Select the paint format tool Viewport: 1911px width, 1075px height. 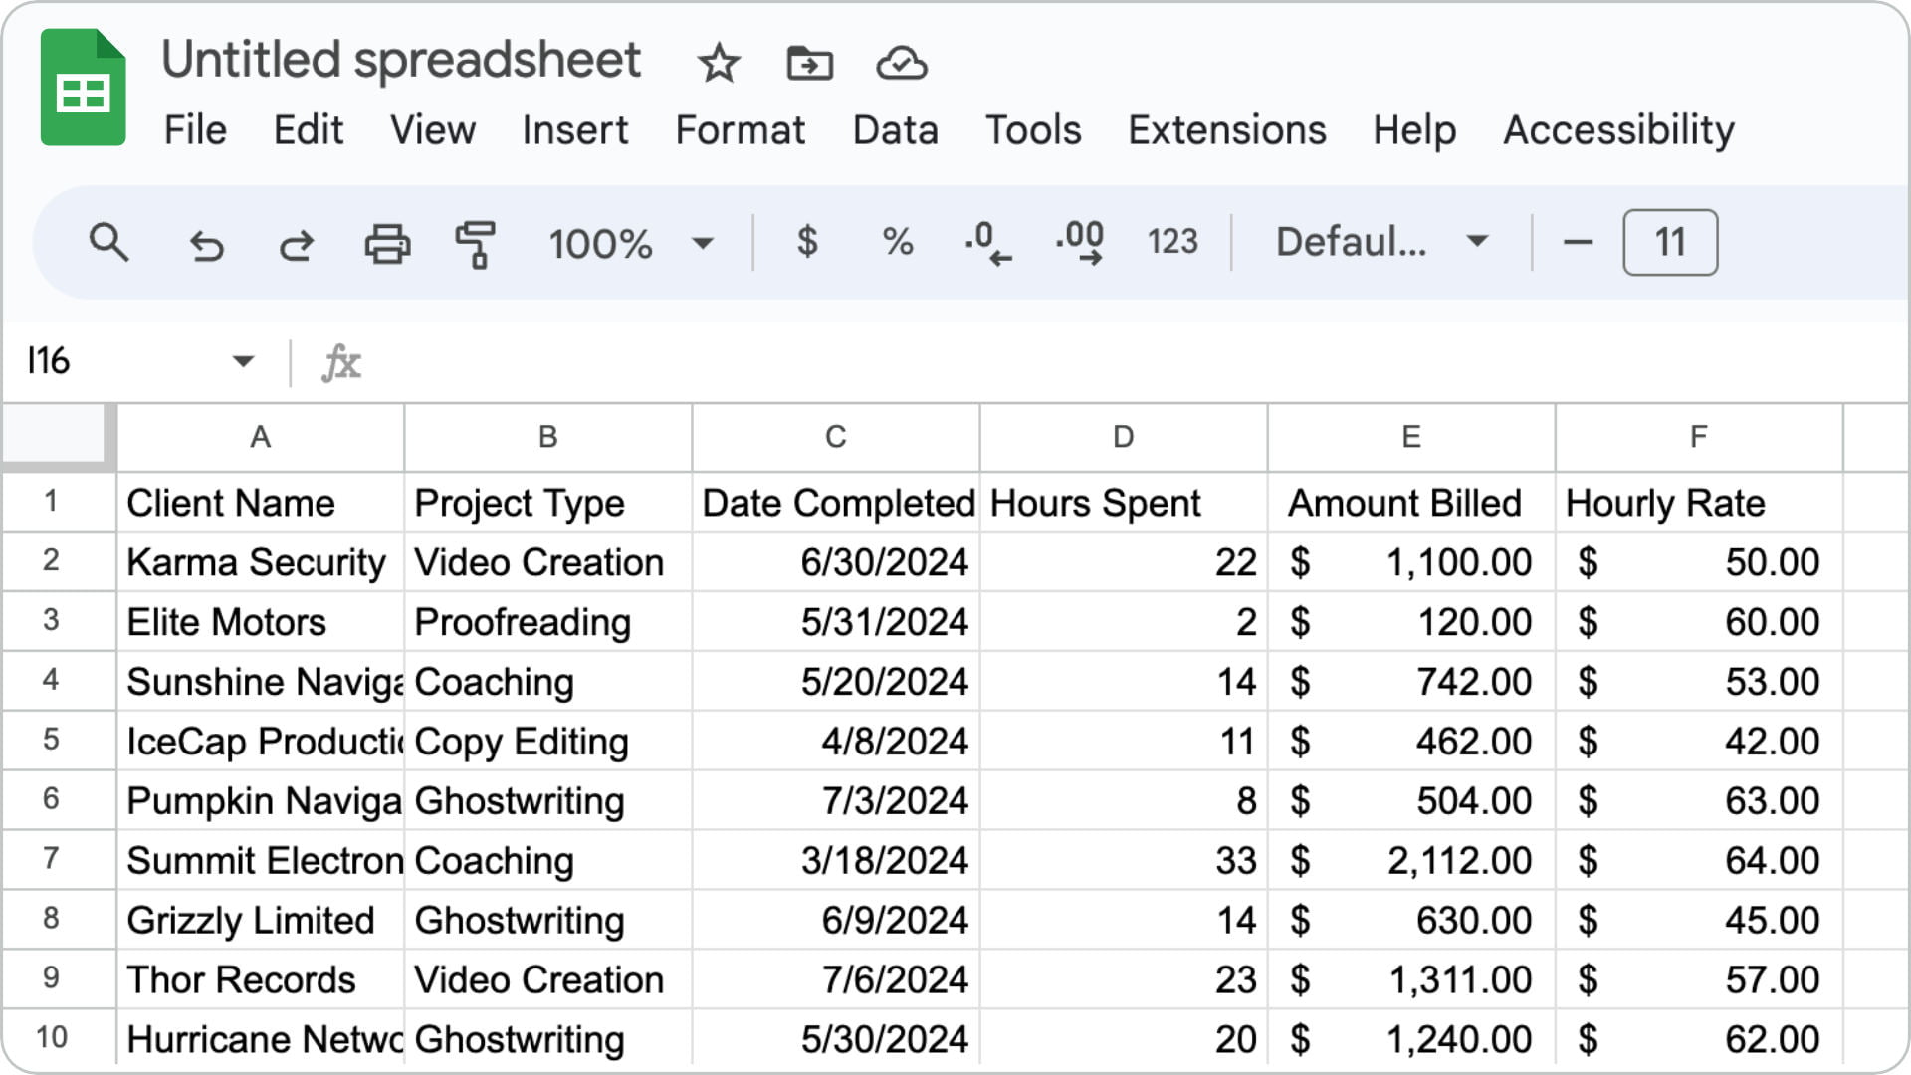[475, 242]
